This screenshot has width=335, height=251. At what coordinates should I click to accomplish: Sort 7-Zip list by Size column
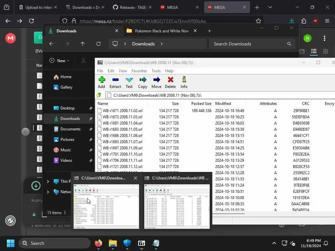tap(164, 104)
